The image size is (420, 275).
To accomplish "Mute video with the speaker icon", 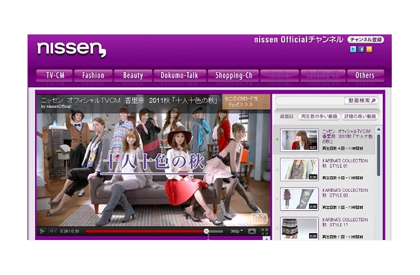I will (52, 232).
